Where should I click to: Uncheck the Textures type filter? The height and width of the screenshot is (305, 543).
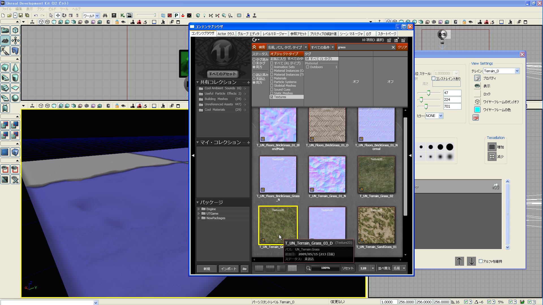tap(272, 97)
